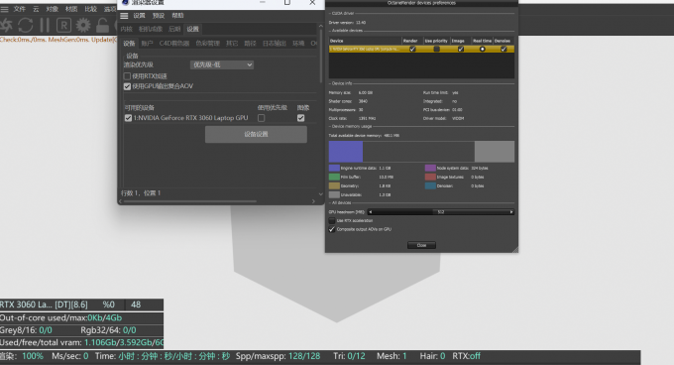Screen dimensions: 674x365
Task: Click the Spp/maxspp: 128/128 status value
Action: click(x=278, y=356)
